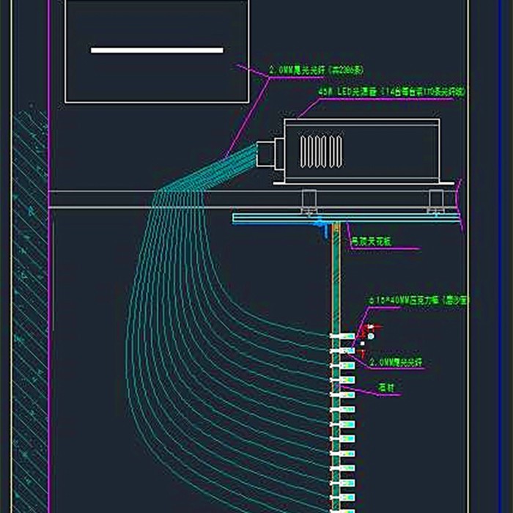
Task: Click the small circle marker near the red dimension
Action: pyautogui.click(x=370, y=336)
